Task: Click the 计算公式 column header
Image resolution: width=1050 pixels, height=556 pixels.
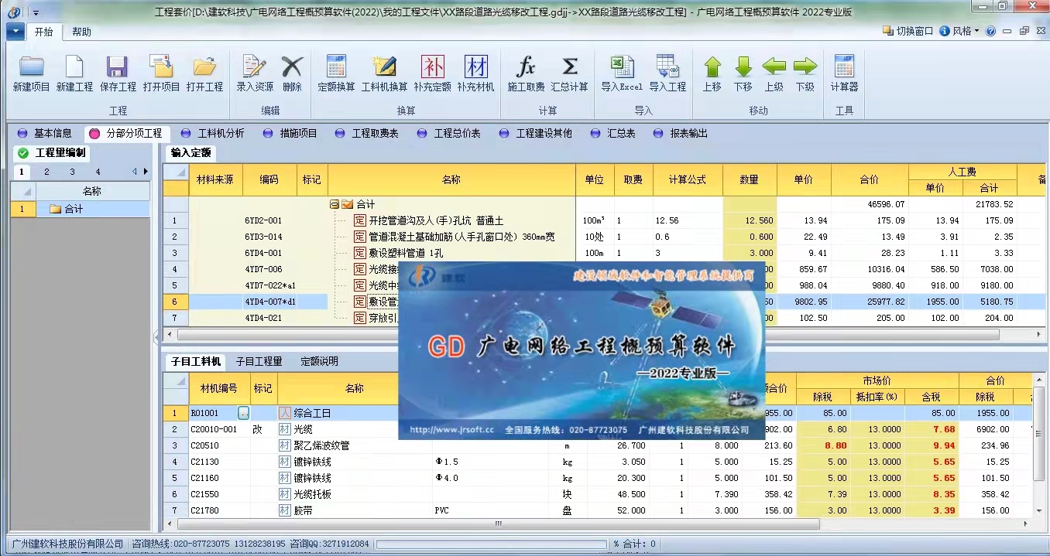Action: tap(688, 179)
